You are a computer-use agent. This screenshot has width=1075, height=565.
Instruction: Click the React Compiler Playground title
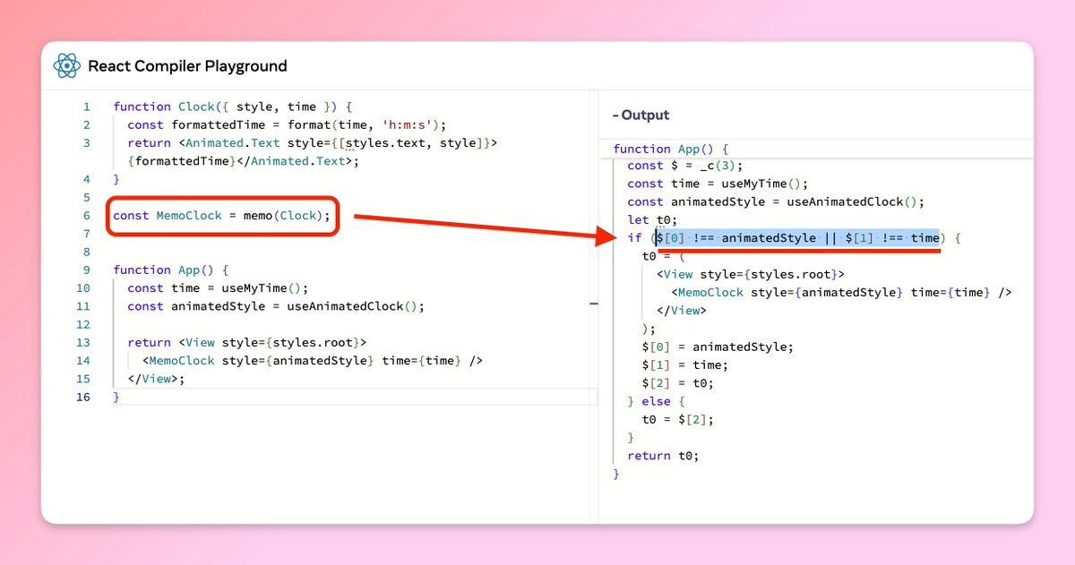[x=187, y=66]
